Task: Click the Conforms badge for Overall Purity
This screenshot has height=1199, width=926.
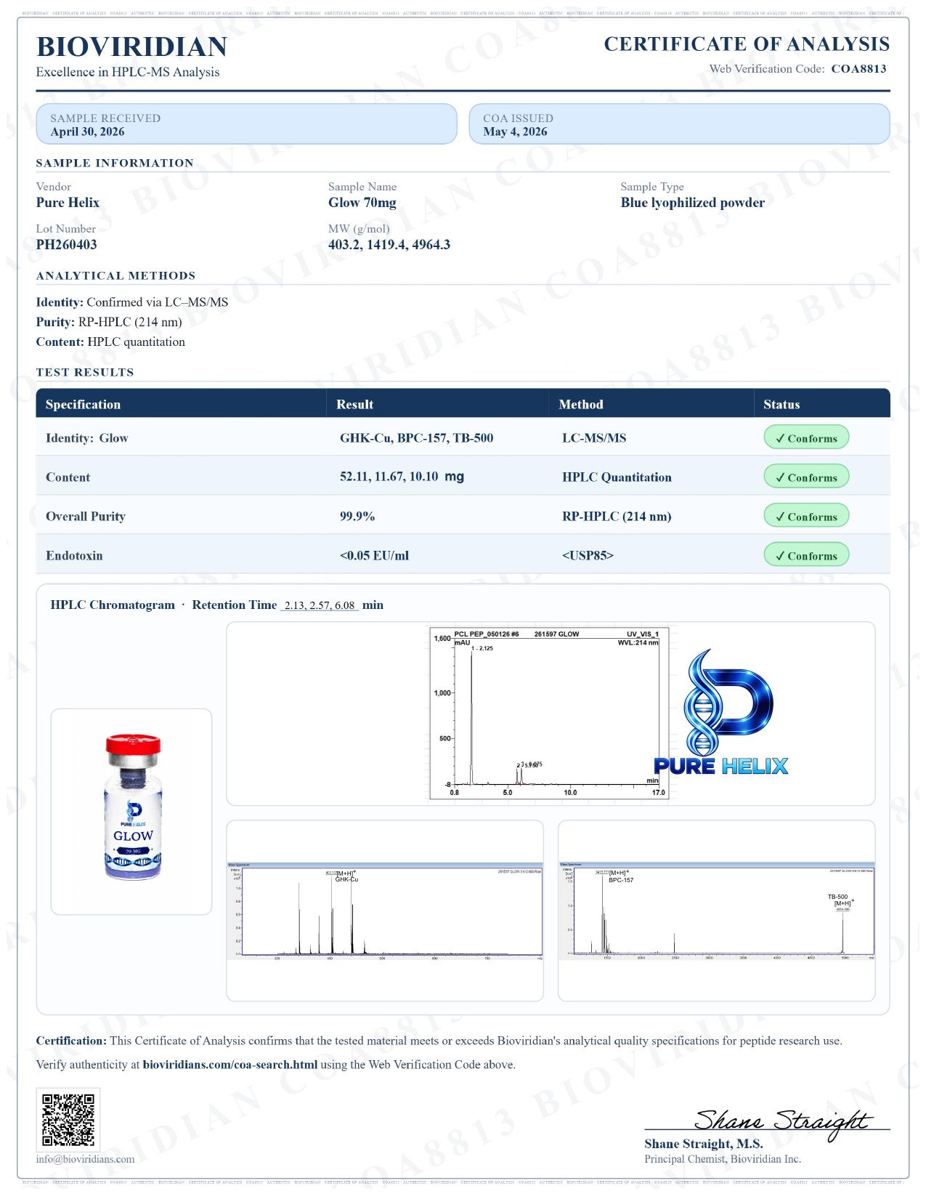Action: (806, 516)
